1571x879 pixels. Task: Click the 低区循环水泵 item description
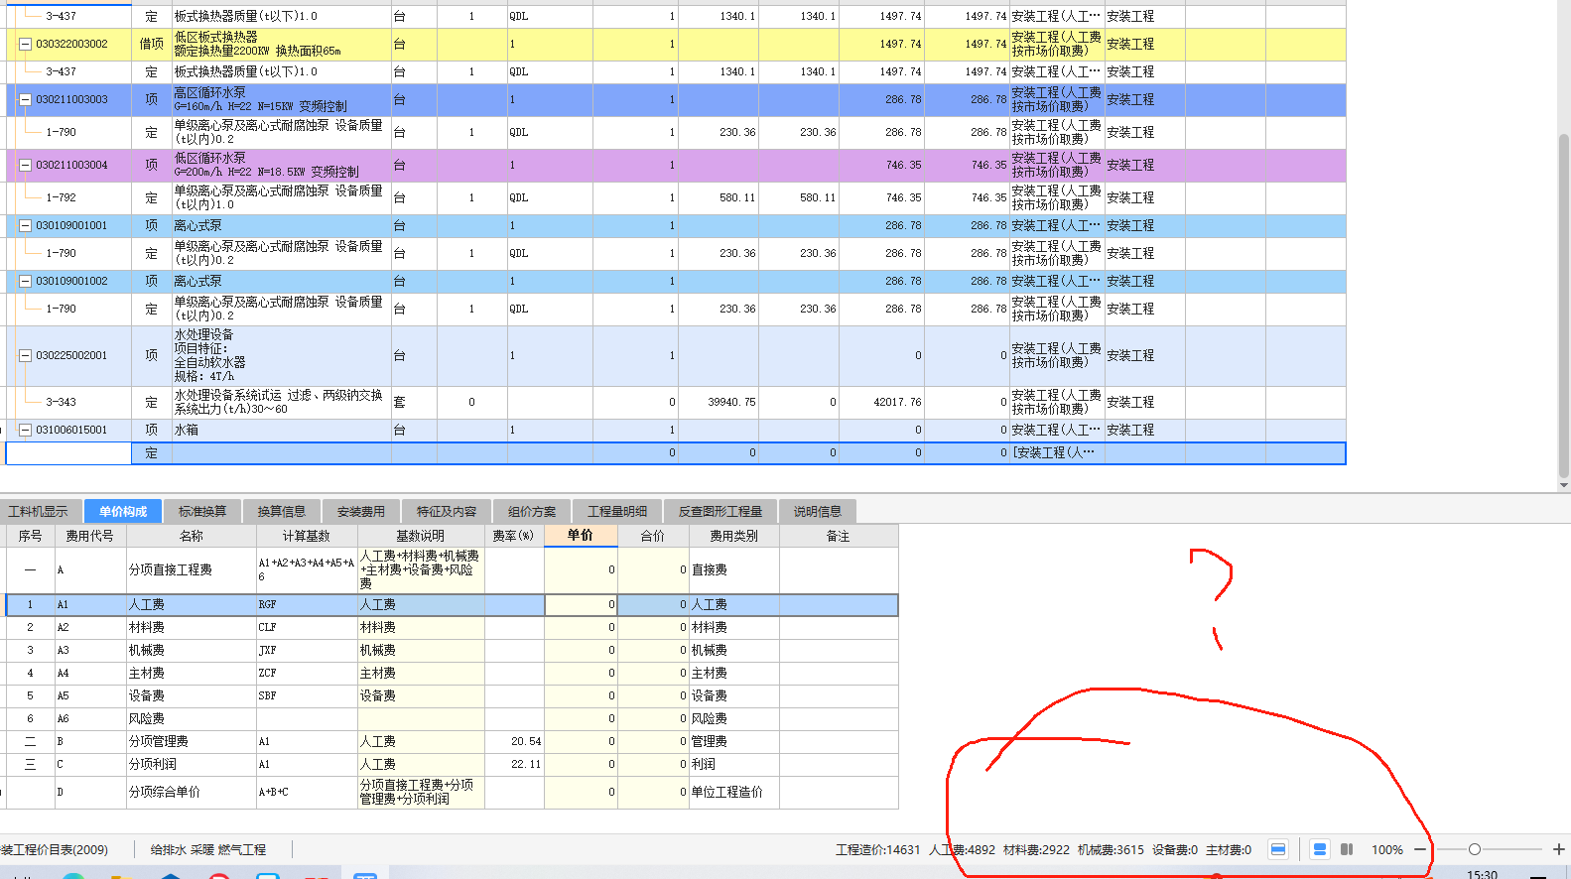pyautogui.click(x=281, y=165)
